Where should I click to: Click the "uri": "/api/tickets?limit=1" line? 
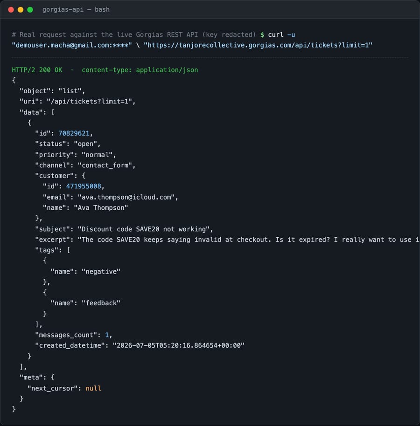point(77,102)
